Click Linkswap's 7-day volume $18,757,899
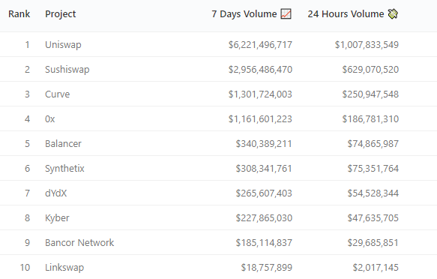 [x=267, y=268]
